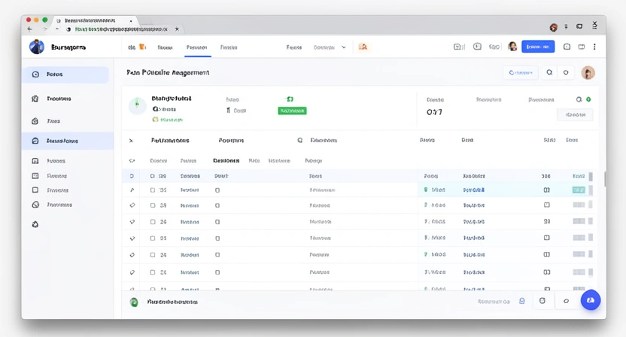Expand the dropdown chevron in top navigation
626x337 pixels.
(344, 47)
